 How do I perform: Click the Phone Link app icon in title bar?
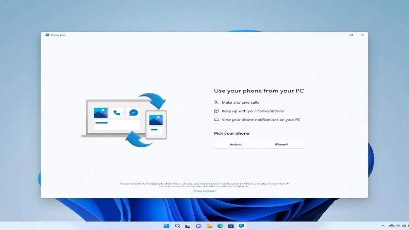[x=47, y=35]
